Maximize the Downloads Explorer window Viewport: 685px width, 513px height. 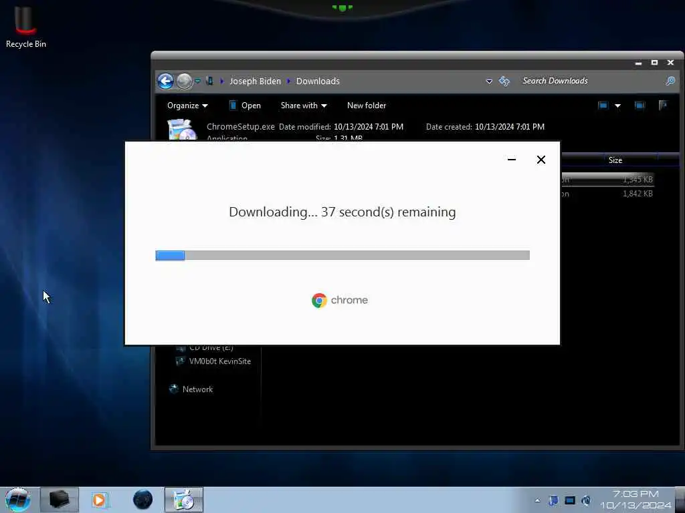point(654,63)
